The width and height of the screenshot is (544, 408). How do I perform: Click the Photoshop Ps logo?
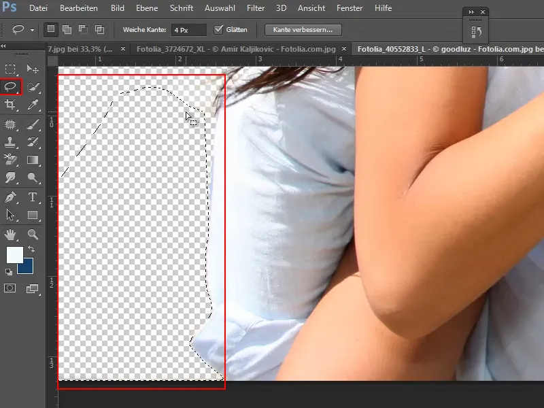[9, 7]
